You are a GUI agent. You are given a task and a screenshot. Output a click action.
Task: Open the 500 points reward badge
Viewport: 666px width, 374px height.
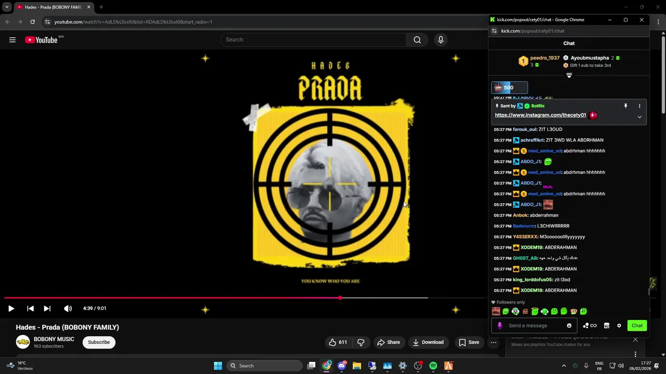[509, 87]
